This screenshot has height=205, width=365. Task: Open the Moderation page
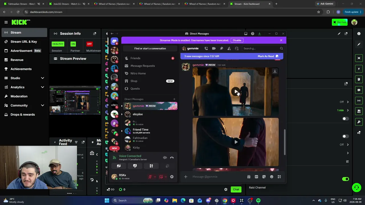click(24, 96)
